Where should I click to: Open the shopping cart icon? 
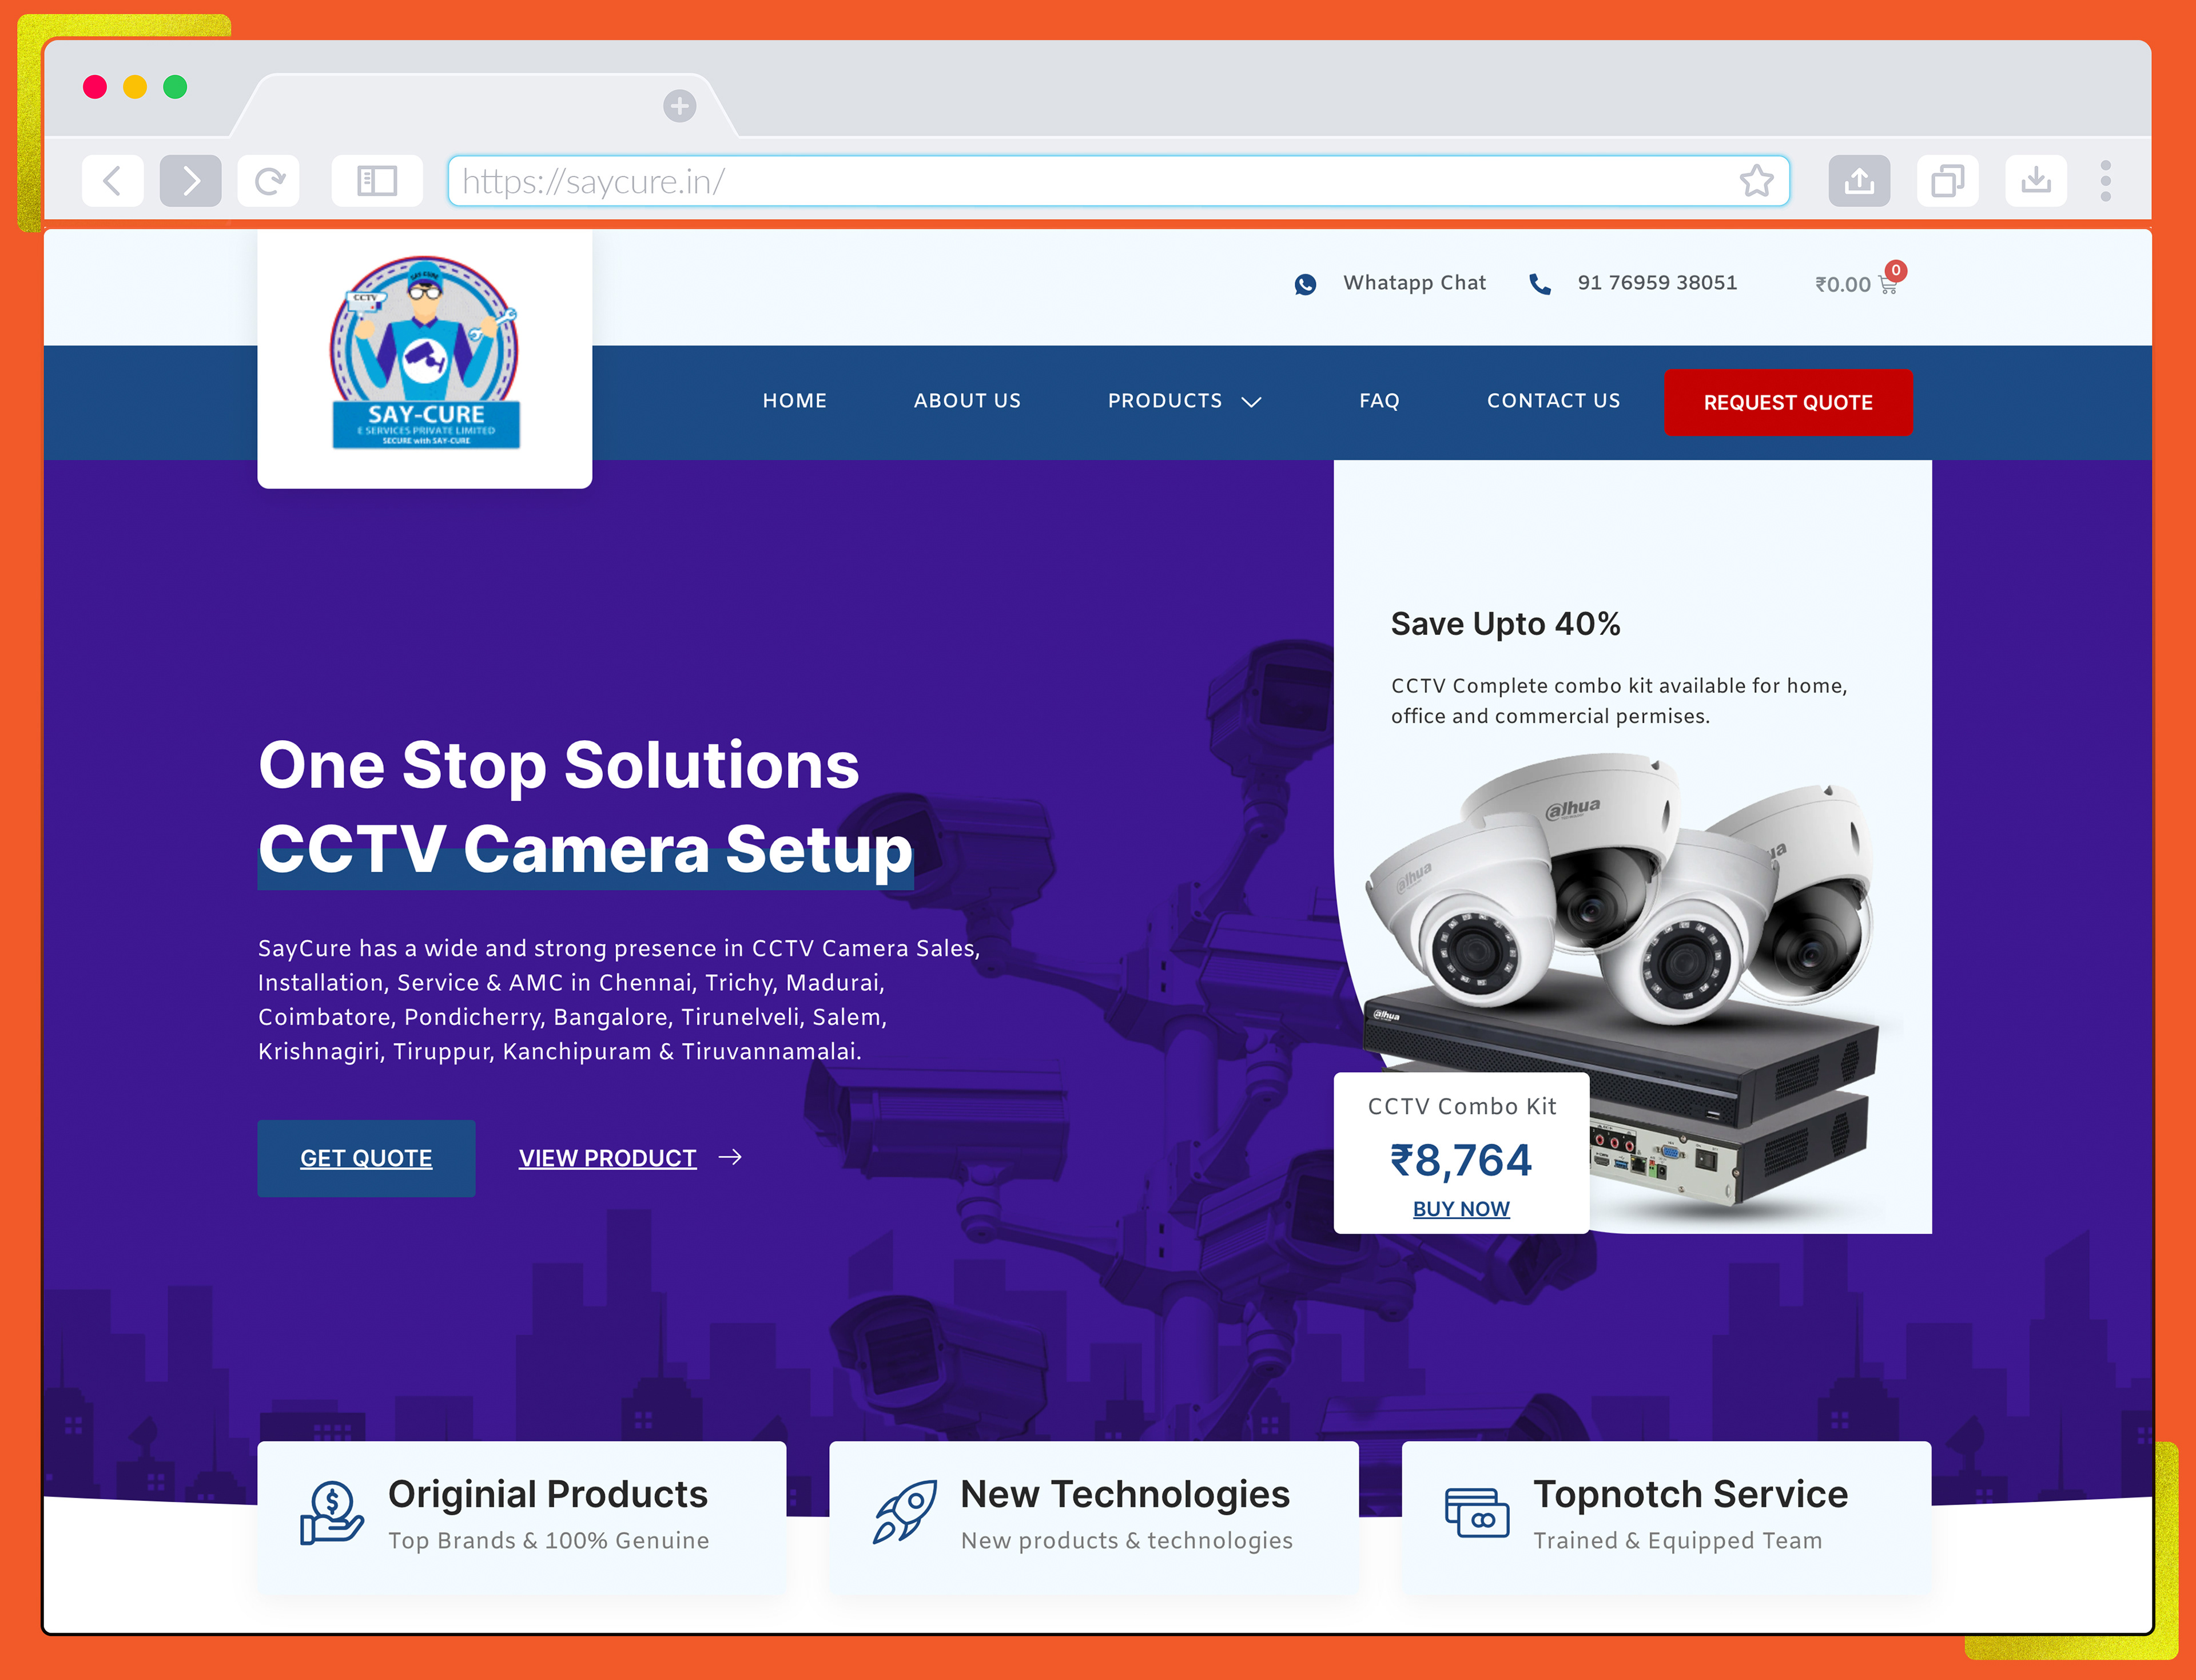[x=1887, y=285]
